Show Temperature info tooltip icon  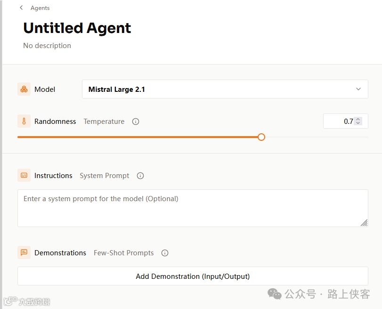pyautogui.click(x=136, y=122)
